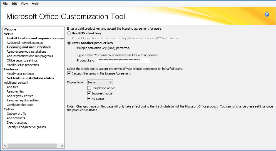
Task: Open the View menu
Action: click(24, 4)
